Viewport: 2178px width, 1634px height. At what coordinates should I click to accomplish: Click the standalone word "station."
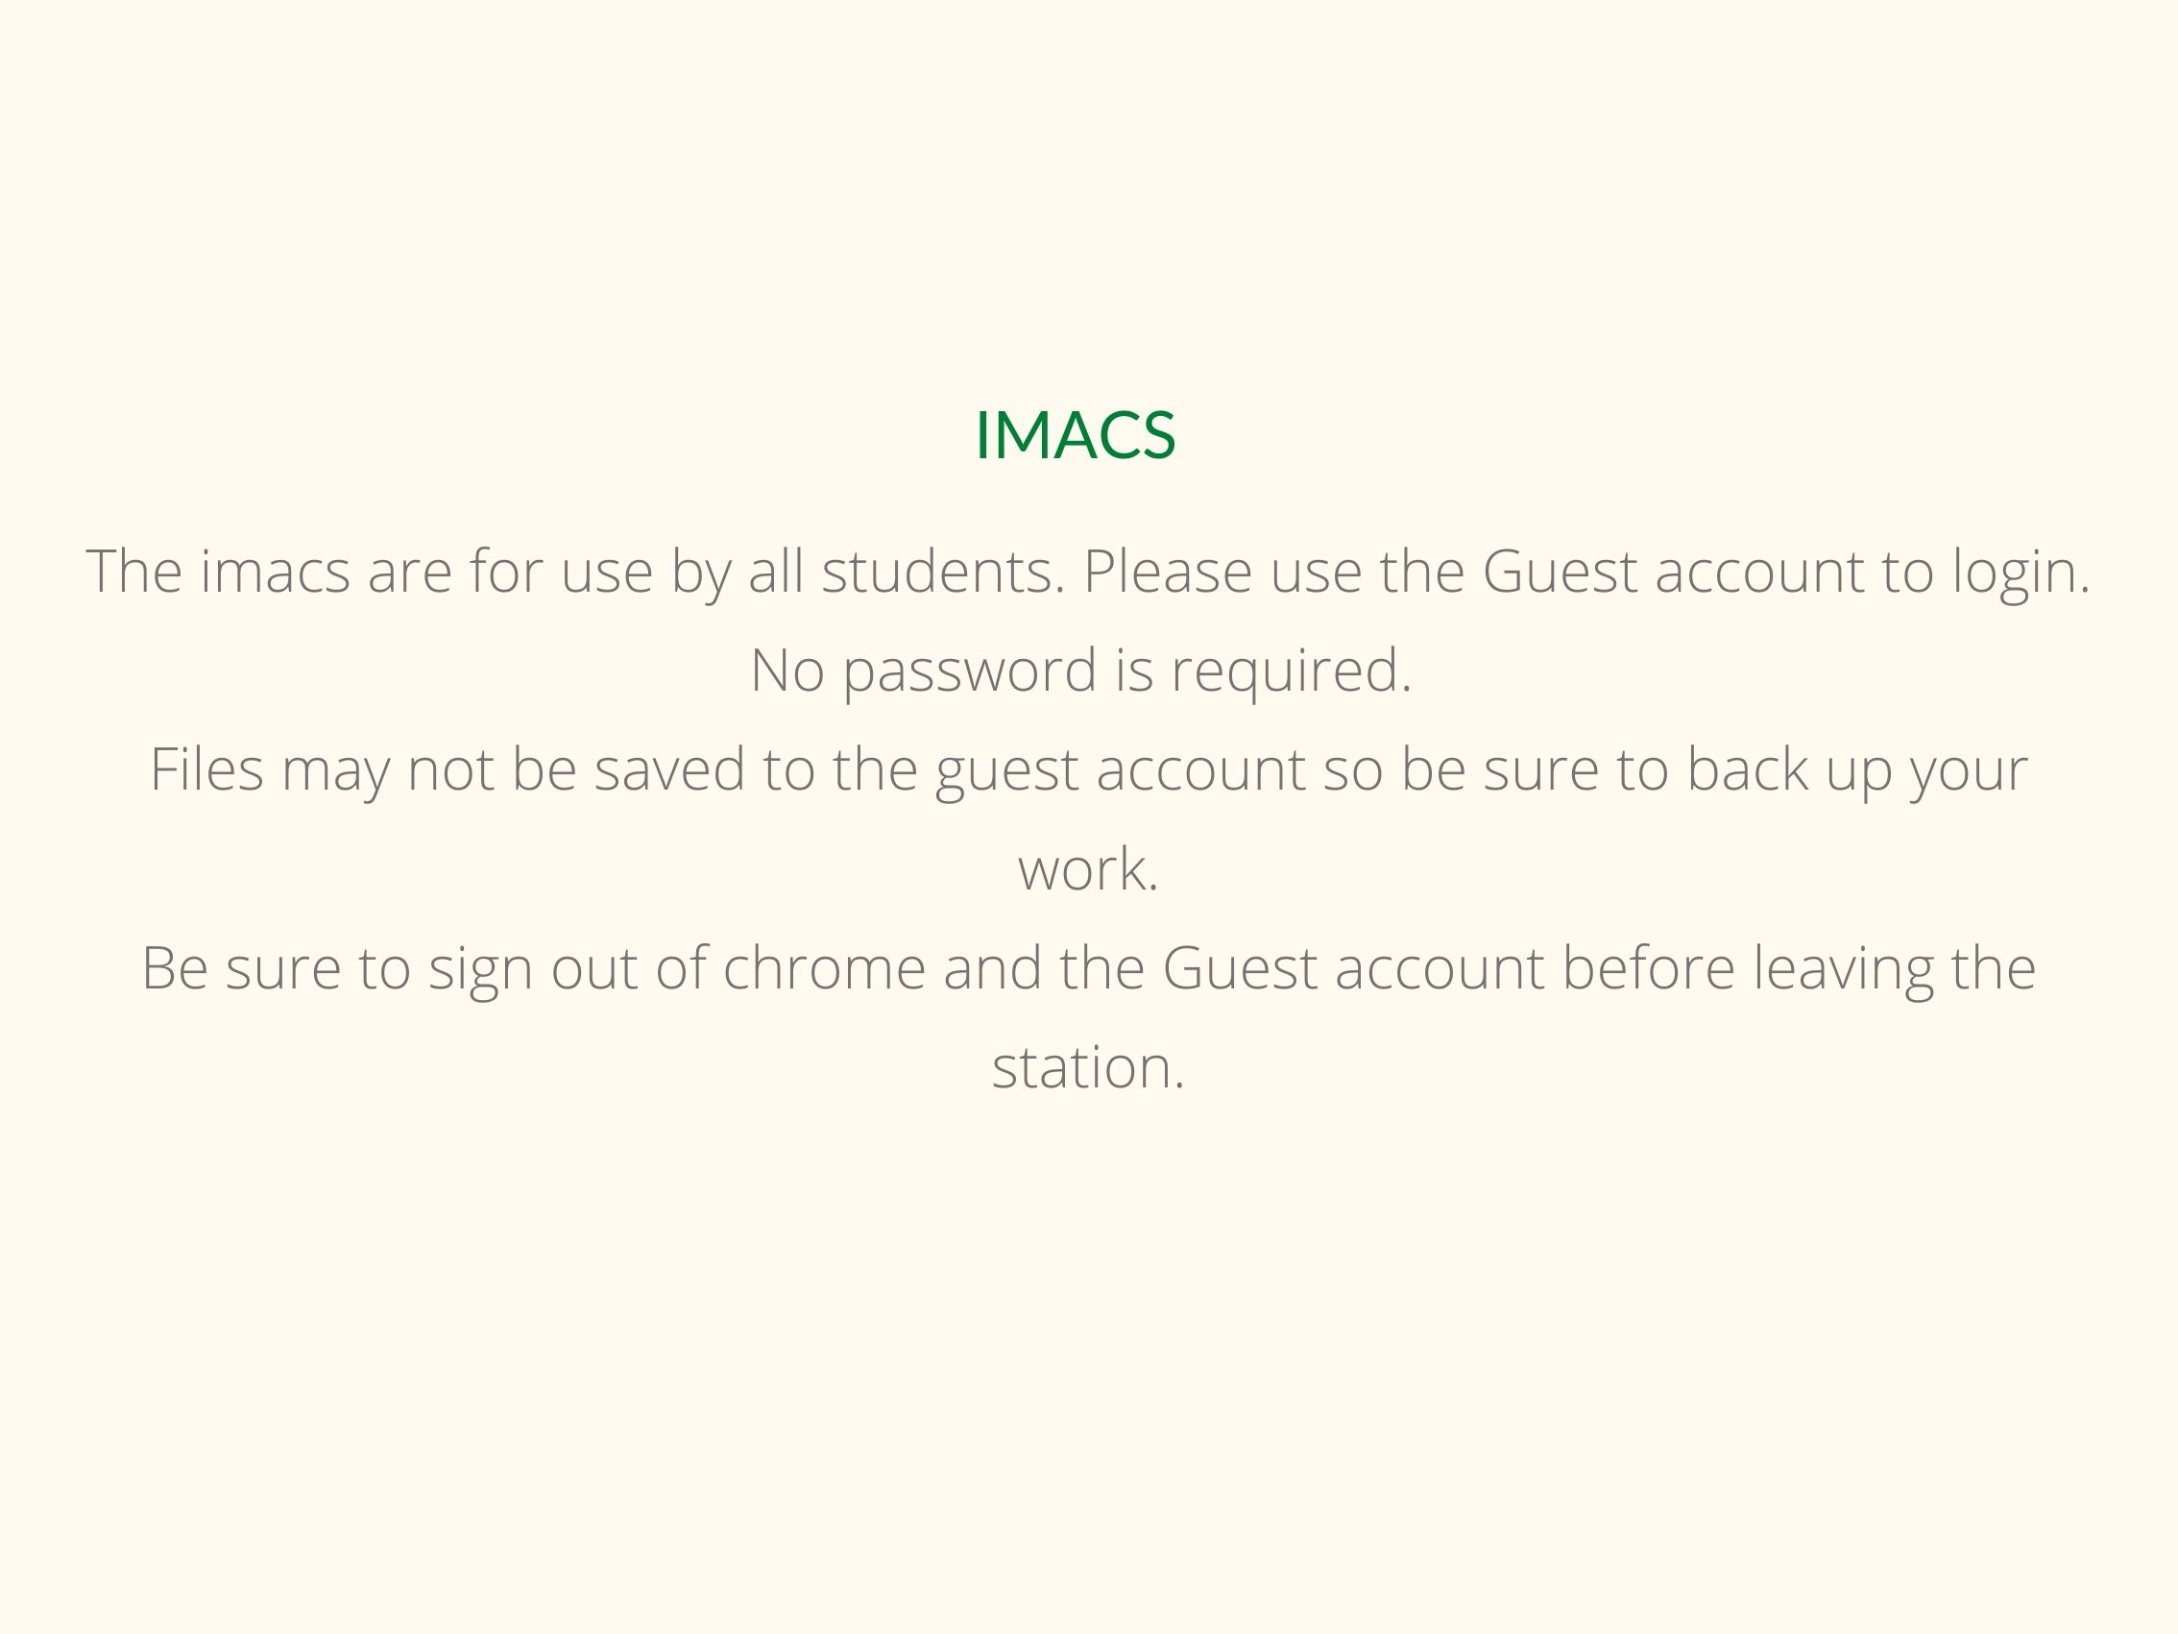click(1088, 1067)
